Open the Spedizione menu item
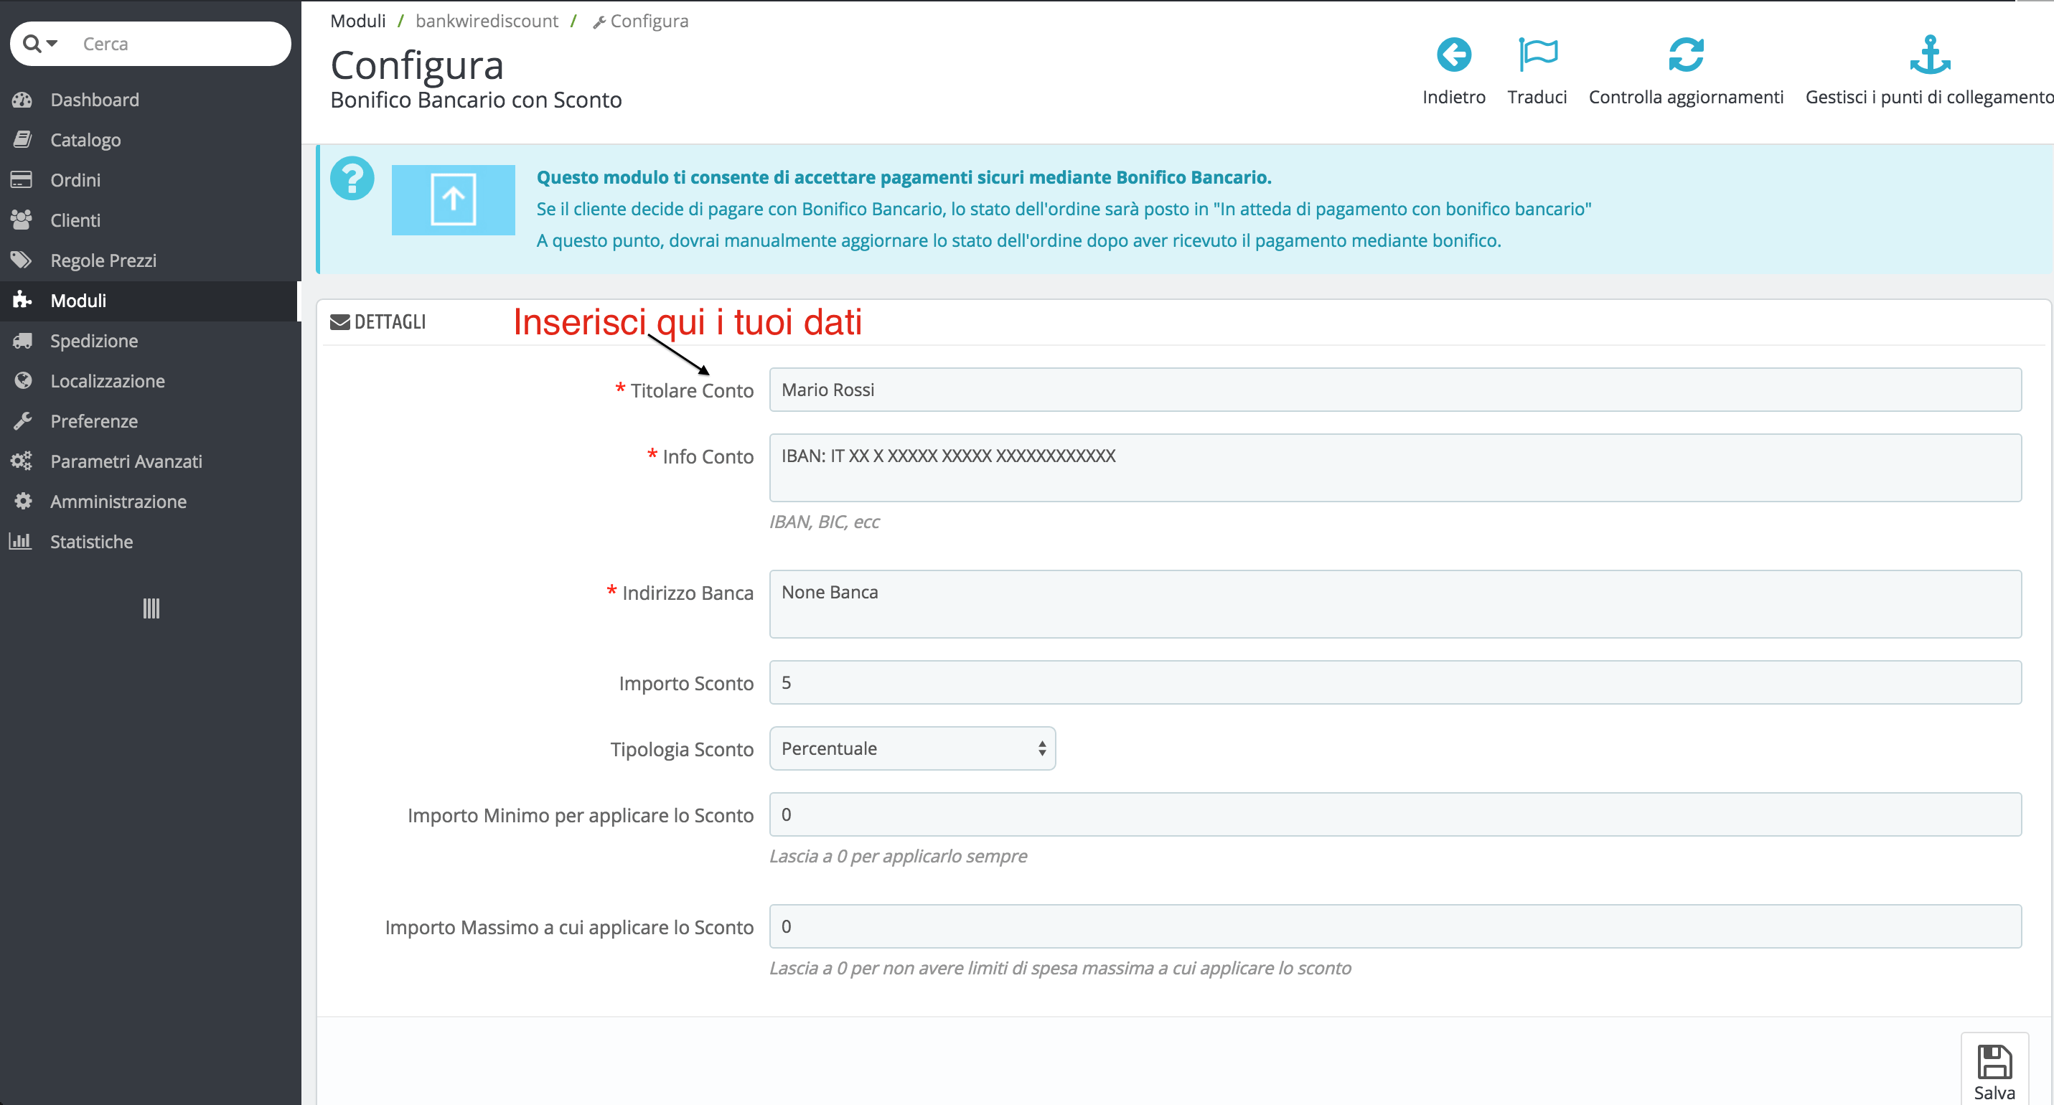 [150, 340]
